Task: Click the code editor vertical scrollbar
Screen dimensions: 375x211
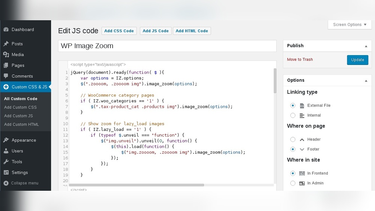Action: (275, 81)
